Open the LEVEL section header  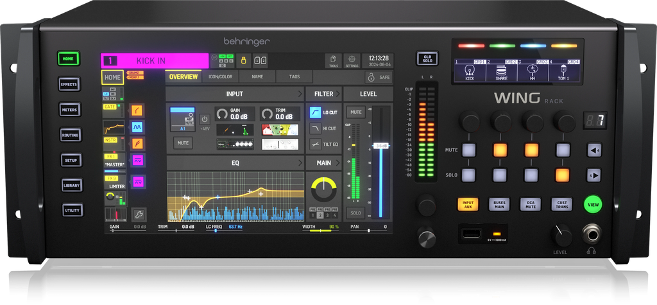[368, 94]
